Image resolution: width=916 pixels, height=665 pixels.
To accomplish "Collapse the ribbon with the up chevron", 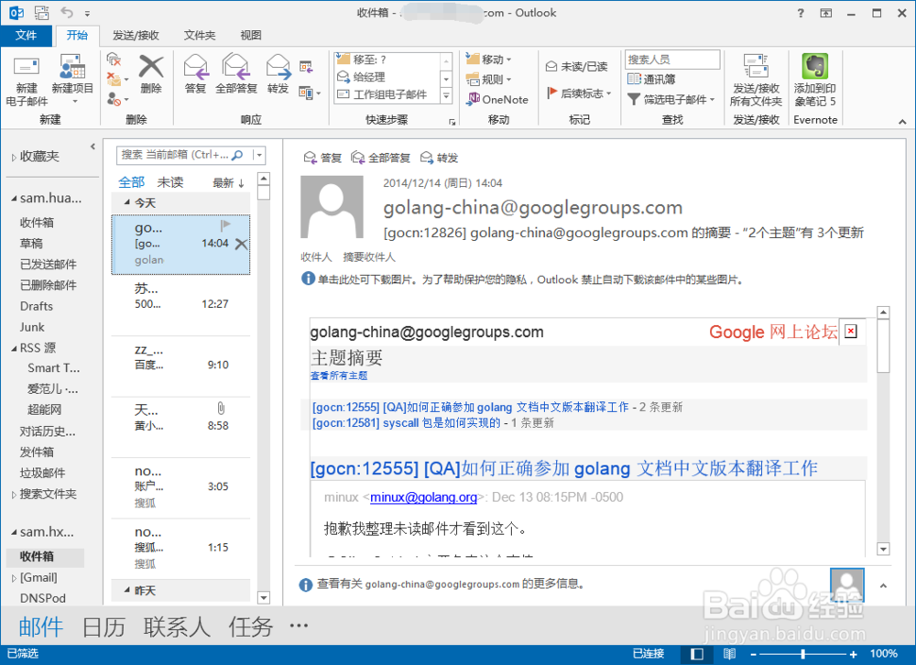I will tap(902, 122).
